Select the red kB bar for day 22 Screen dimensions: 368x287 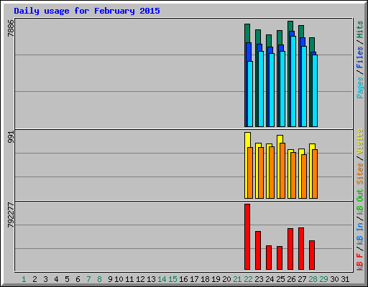[247, 237]
